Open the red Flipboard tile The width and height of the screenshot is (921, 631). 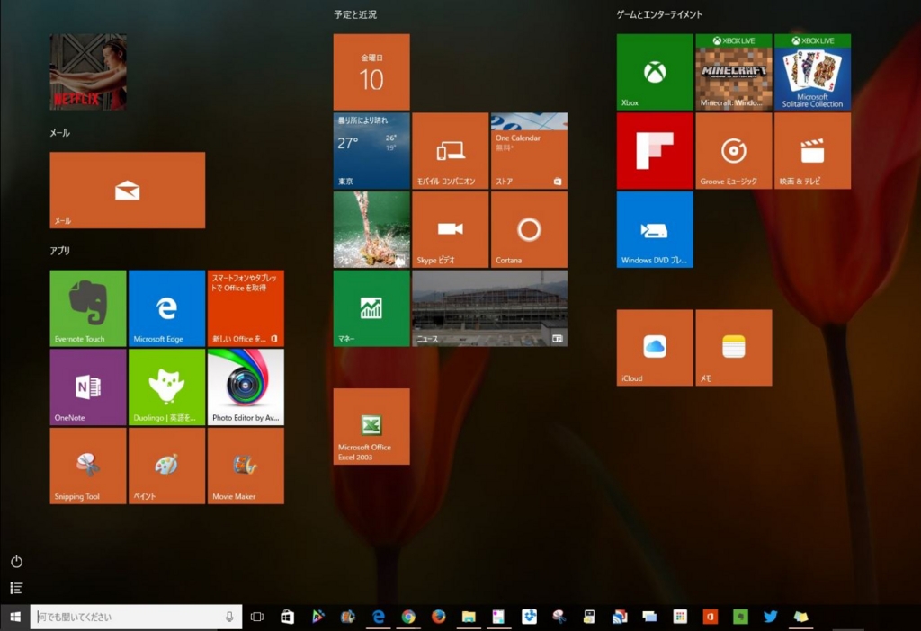coord(655,151)
